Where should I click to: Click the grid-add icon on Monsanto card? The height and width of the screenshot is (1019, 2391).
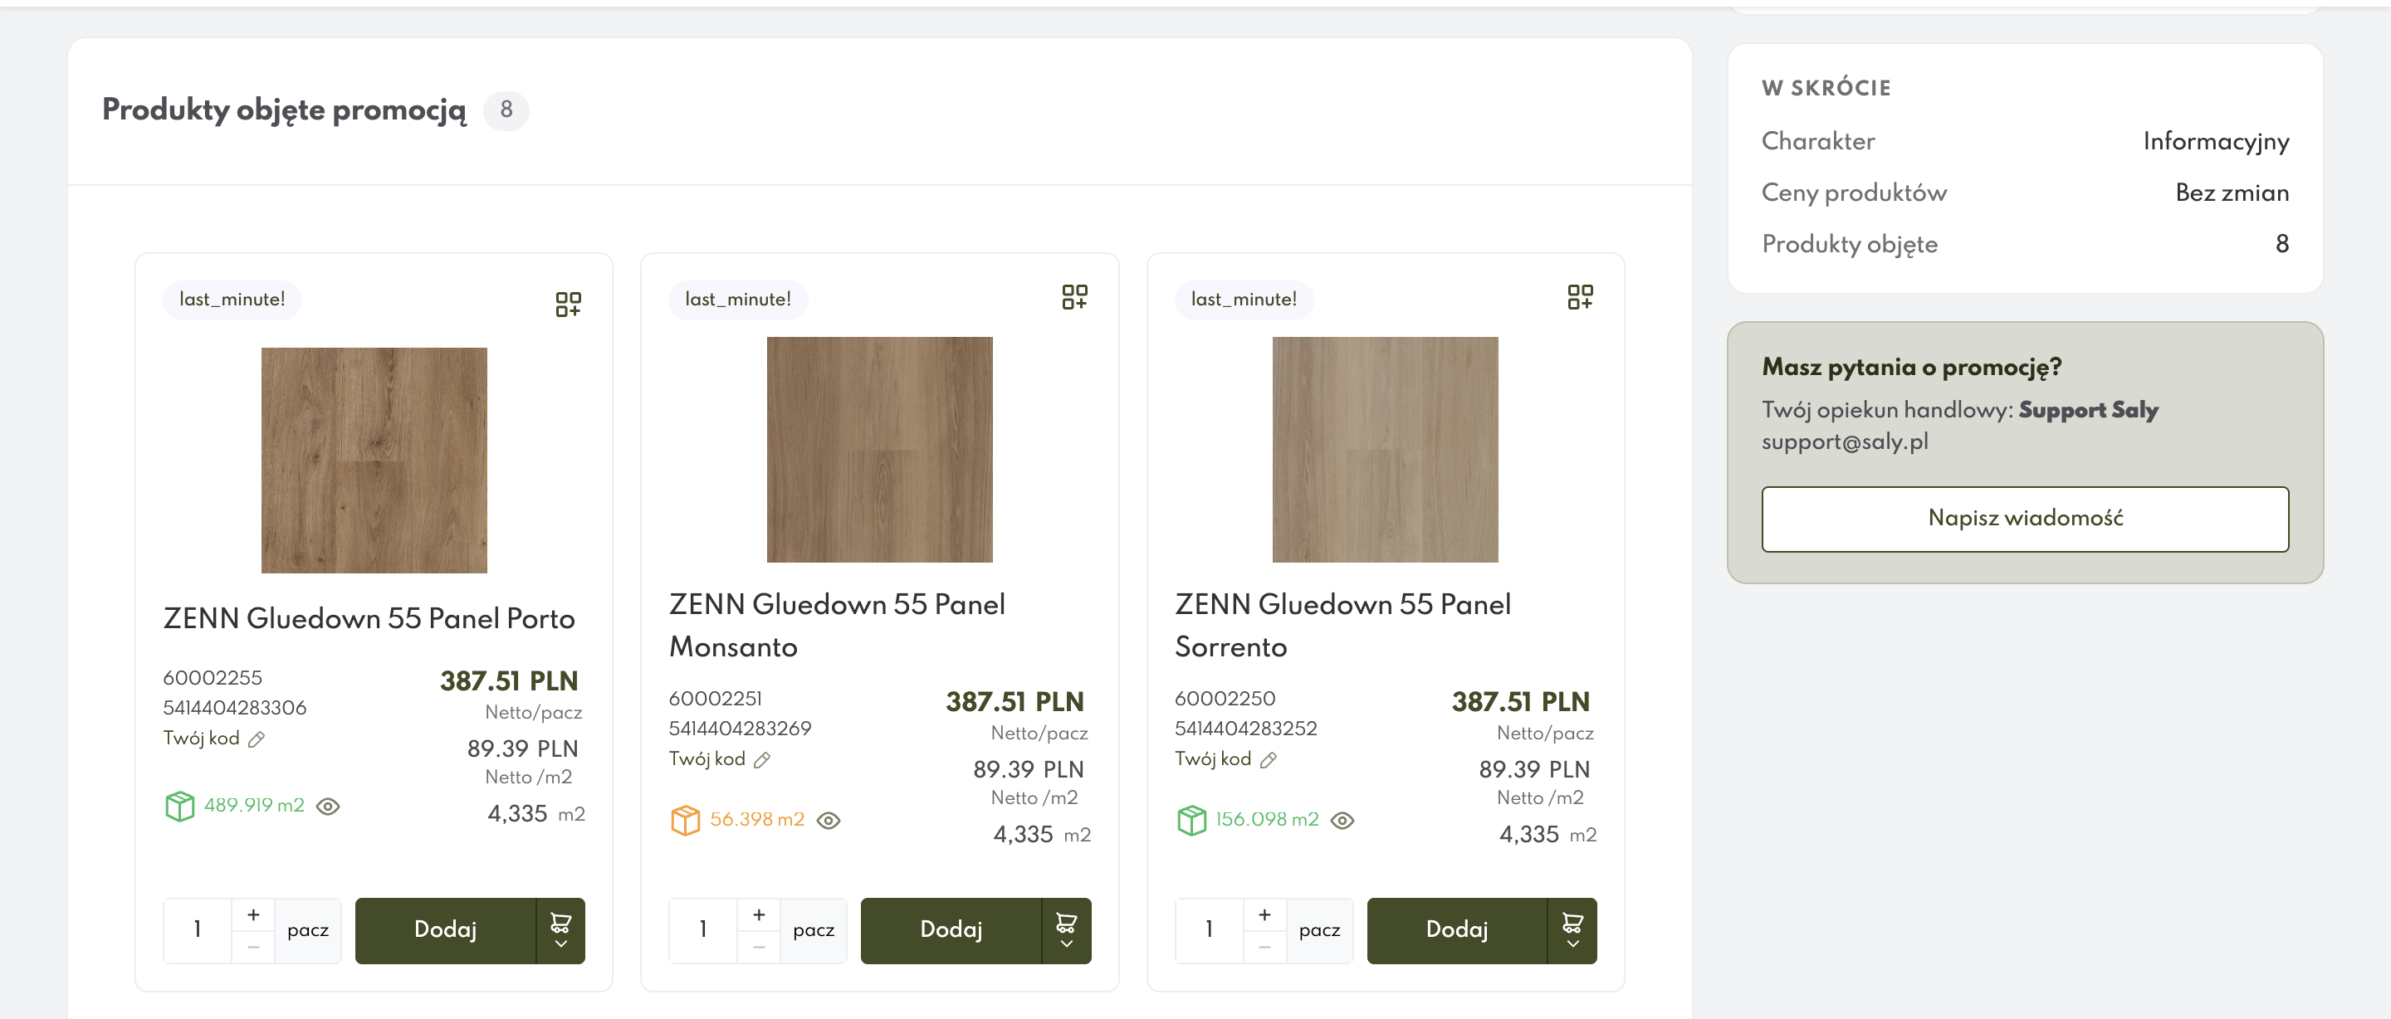(1074, 297)
